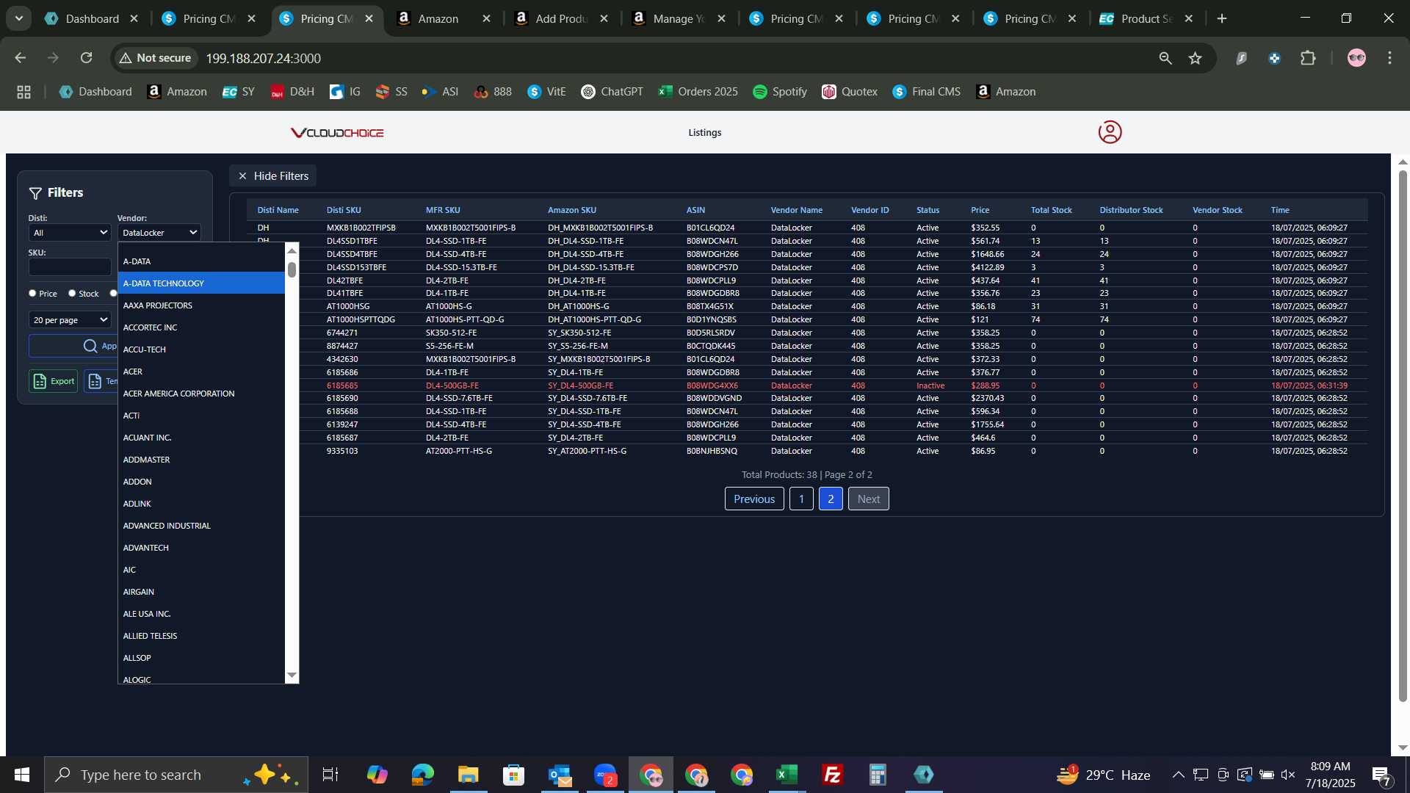Open Task View on taskbar

pos(330,775)
